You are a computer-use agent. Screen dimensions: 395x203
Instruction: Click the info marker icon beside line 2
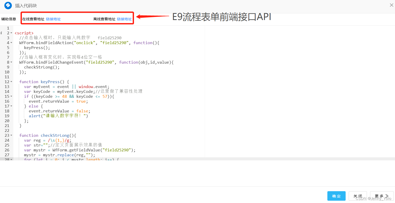[x=1, y=33]
